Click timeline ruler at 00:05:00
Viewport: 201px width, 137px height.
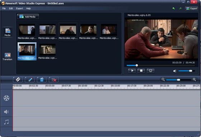click(x=50, y=85)
